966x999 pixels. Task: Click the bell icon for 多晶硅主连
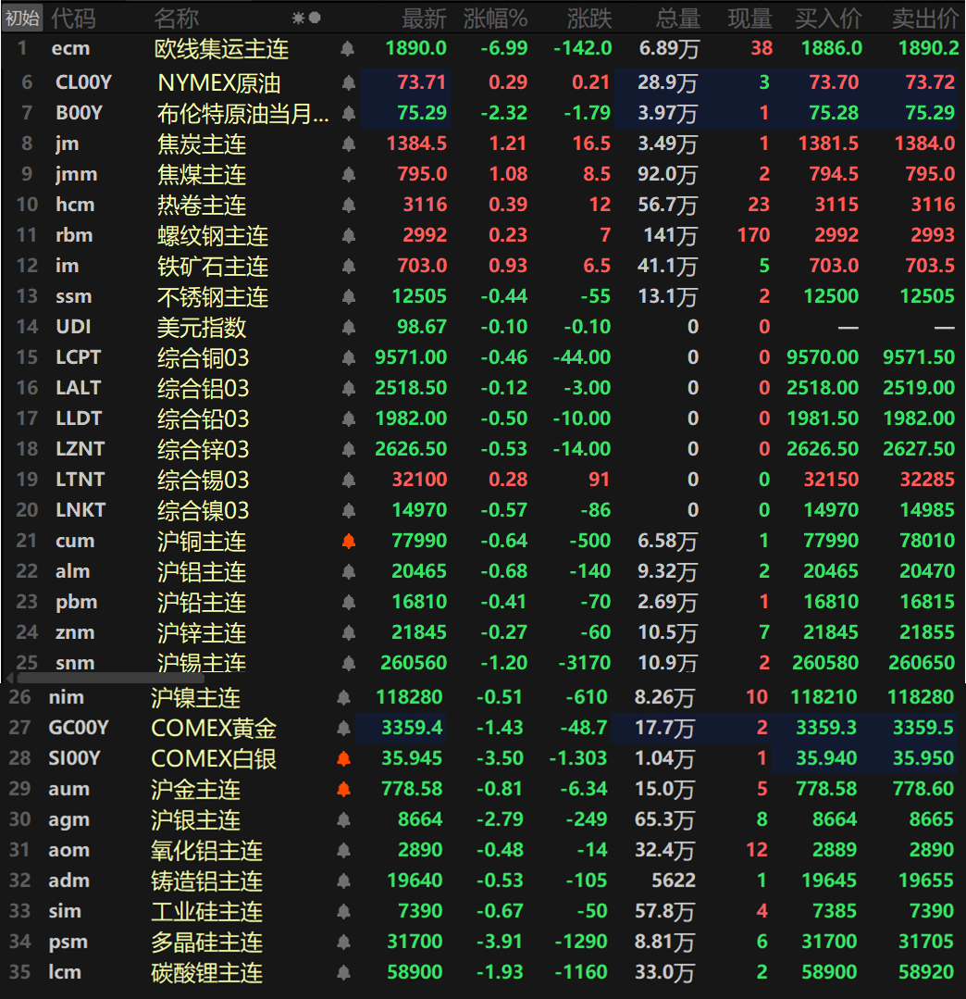click(343, 942)
